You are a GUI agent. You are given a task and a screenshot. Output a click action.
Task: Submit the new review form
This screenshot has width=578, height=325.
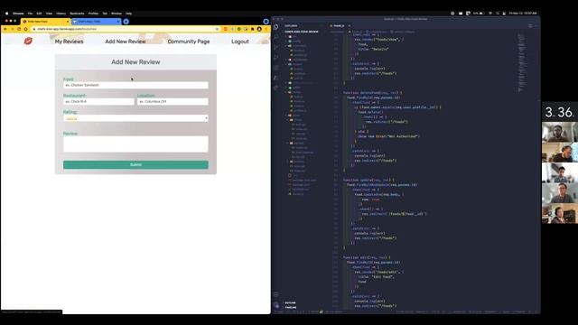[x=135, y=164]
